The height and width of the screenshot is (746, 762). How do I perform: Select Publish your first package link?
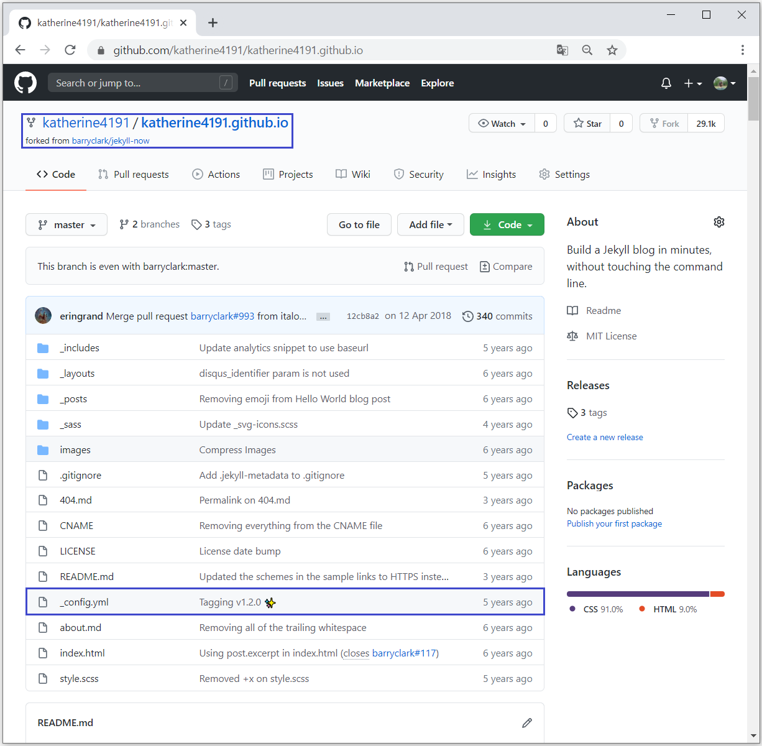point(614,523)
